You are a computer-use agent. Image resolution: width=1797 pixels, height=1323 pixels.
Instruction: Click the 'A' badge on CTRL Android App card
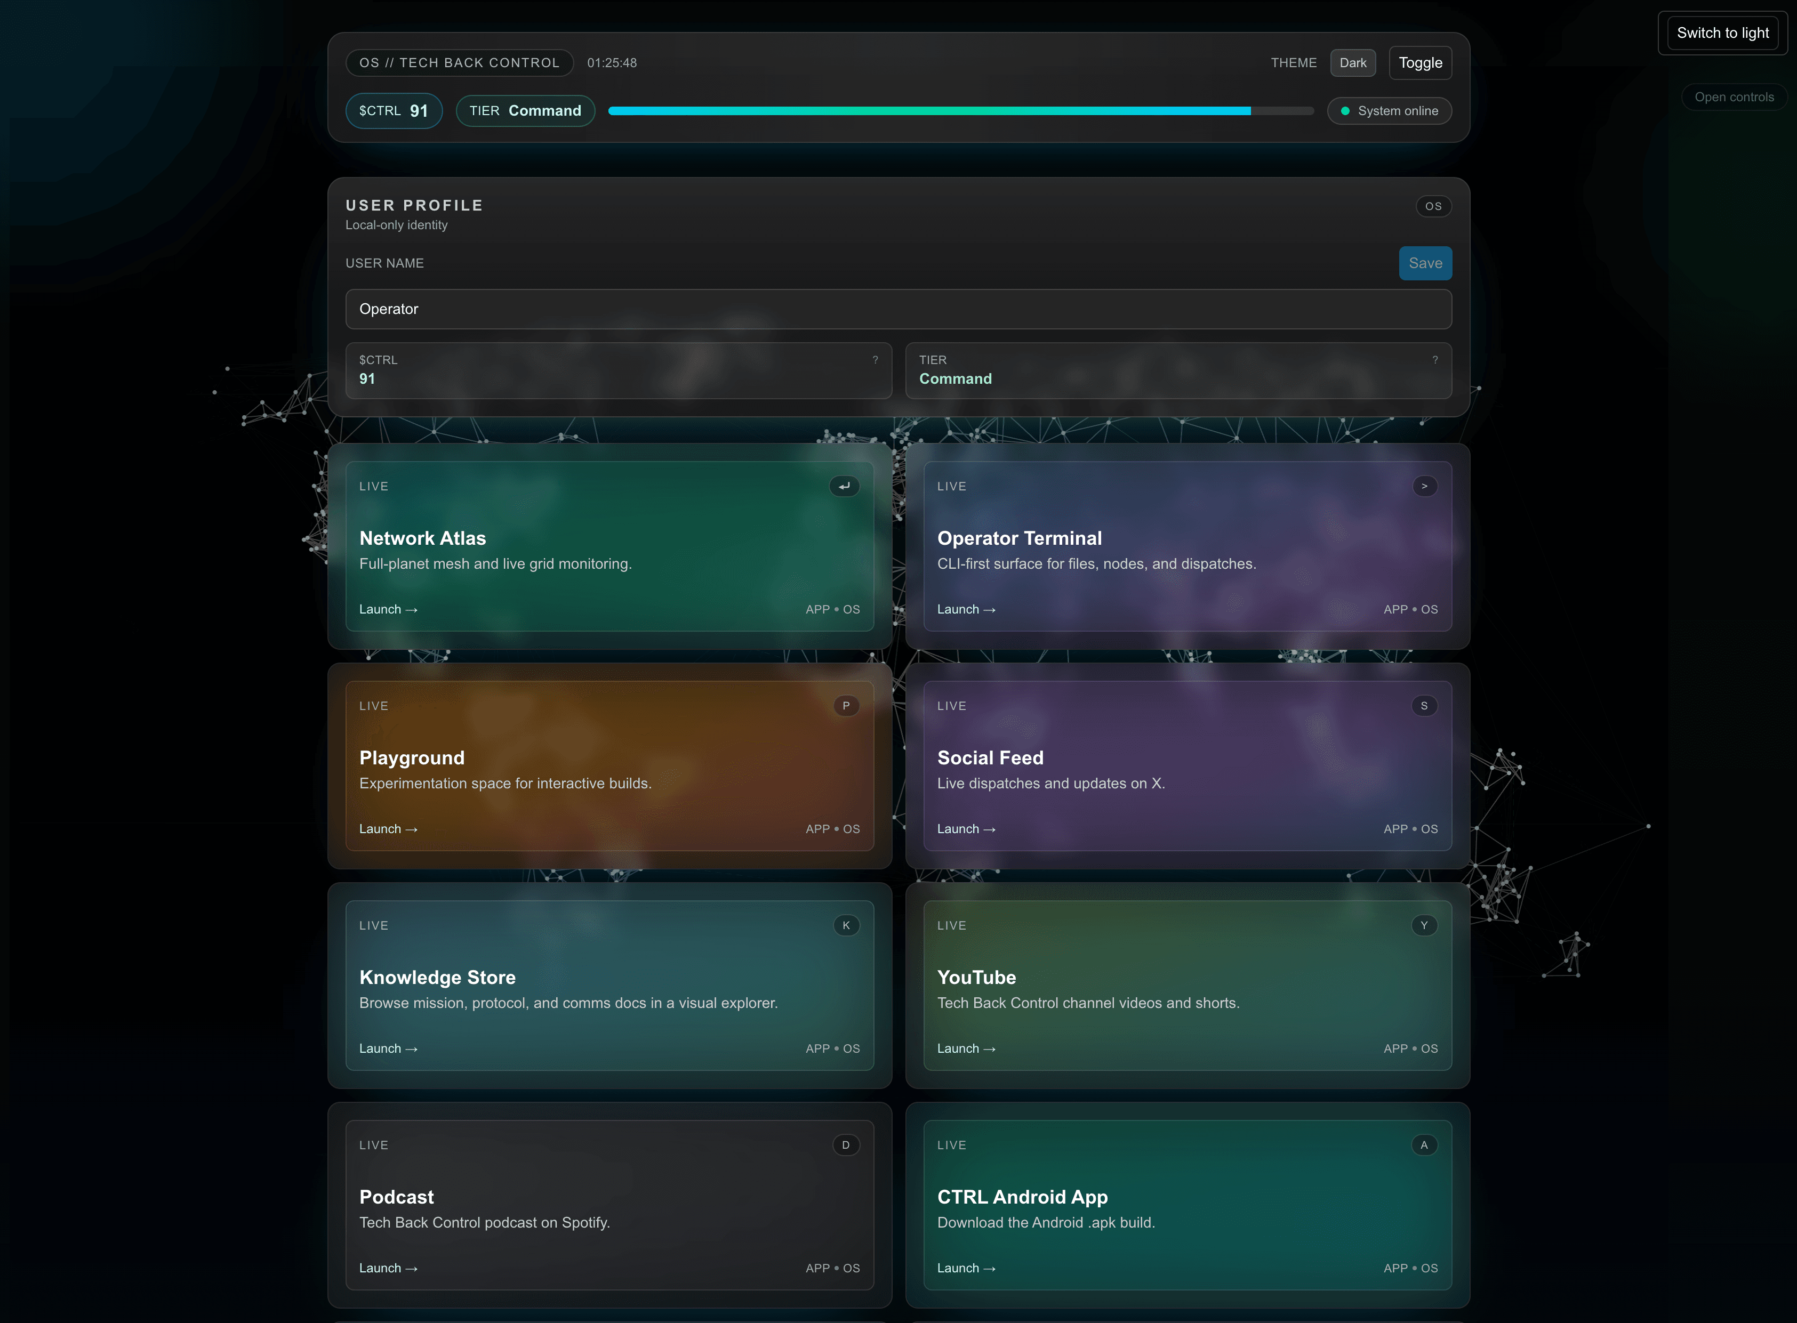point(1424,1144)
